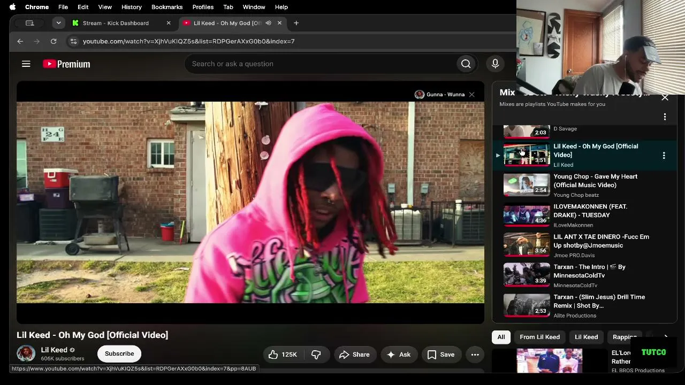Click the address bar URL

click(x=188, y=41)
